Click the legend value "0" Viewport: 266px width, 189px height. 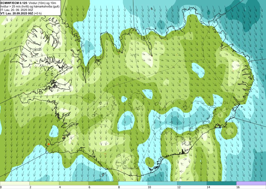pyautogui.click(x=1, y=187)
